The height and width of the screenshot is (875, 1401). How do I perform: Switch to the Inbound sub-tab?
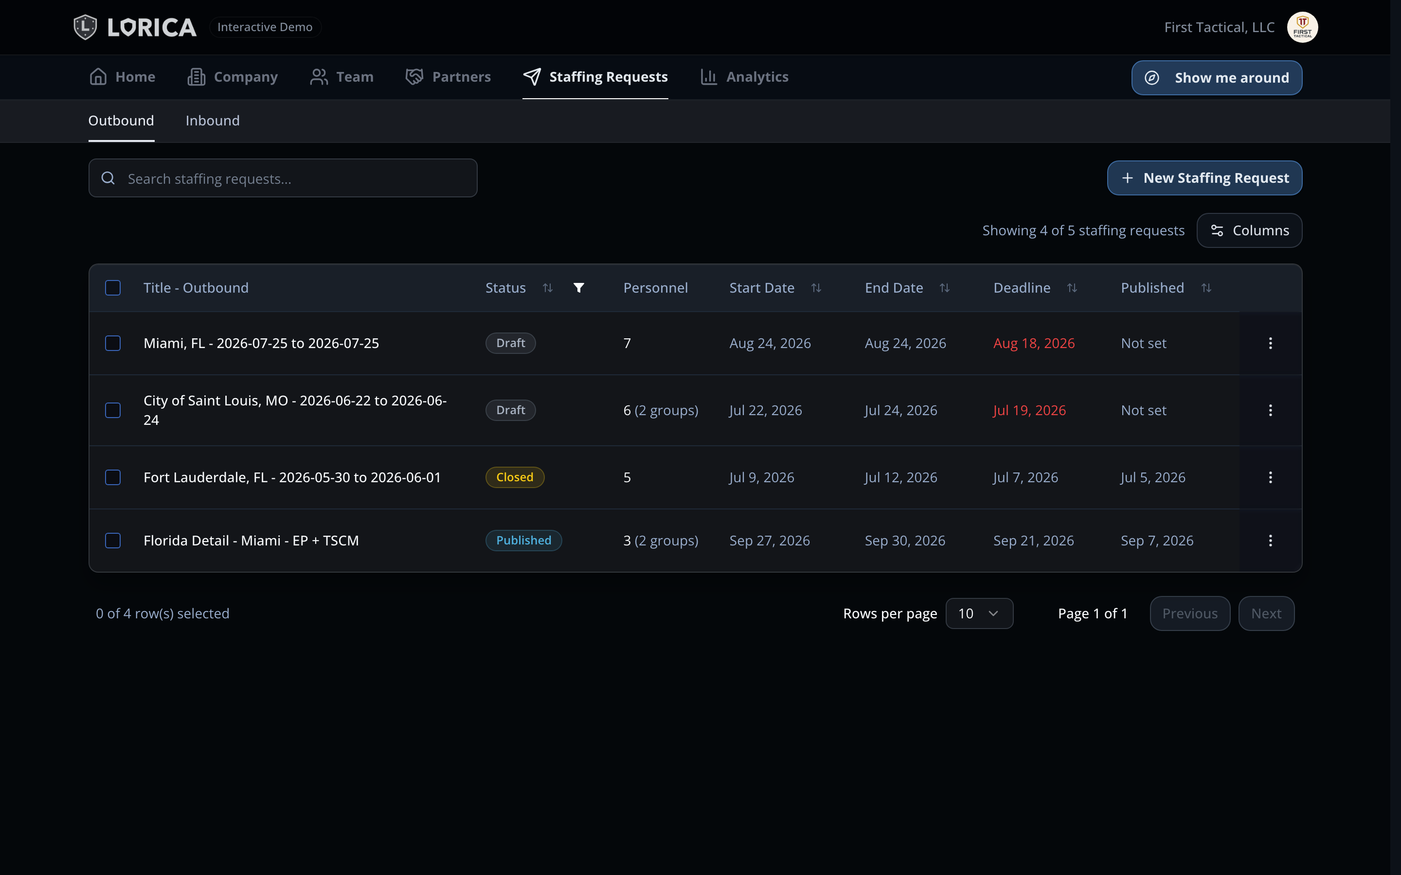click(x=213, y=121)
